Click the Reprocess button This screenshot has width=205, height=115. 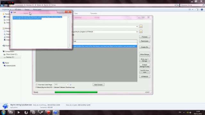[144, 41]
